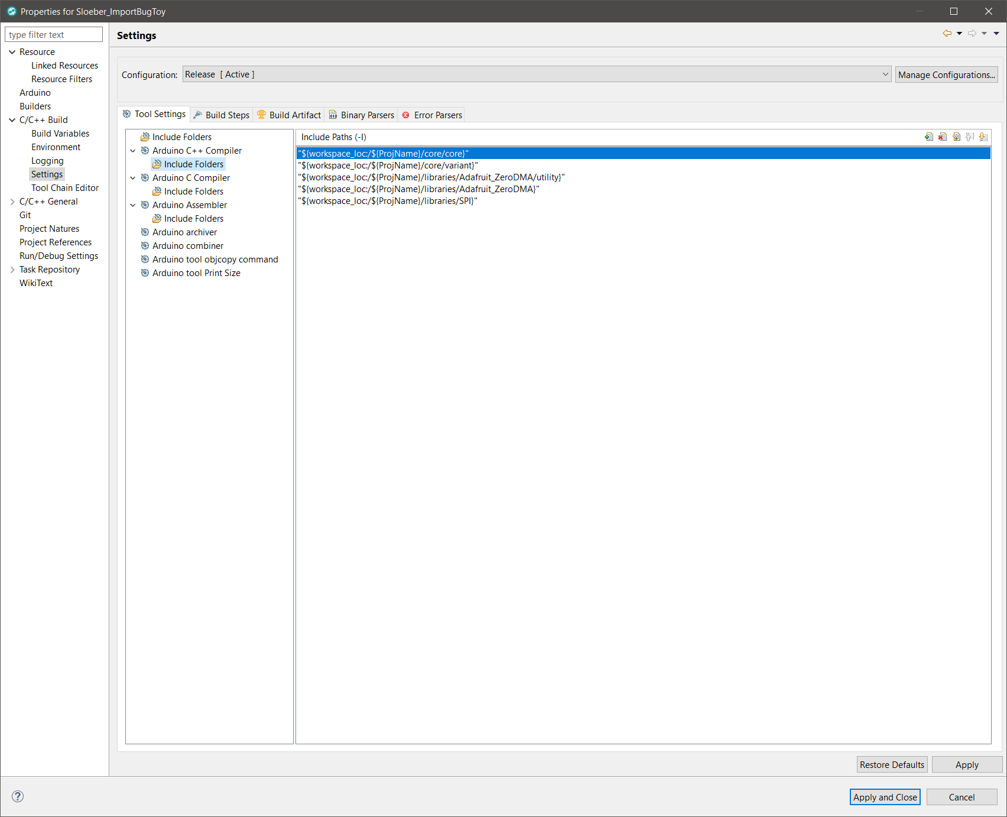
Task: Move selected include path down
Action: tap(983, 137)
